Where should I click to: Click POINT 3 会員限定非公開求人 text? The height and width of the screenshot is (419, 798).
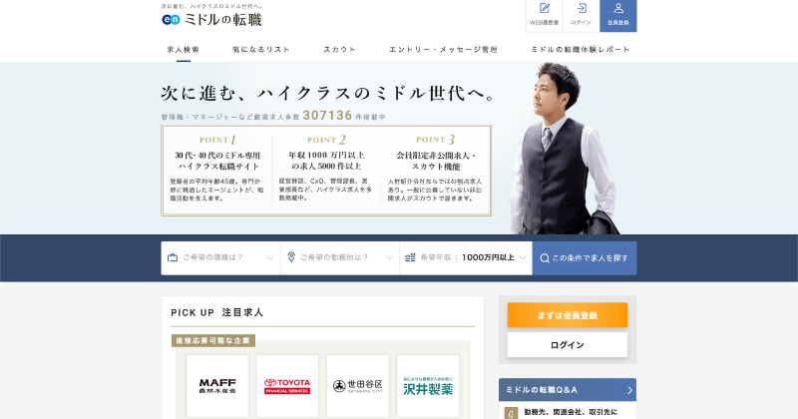click(x=436, y=161)
